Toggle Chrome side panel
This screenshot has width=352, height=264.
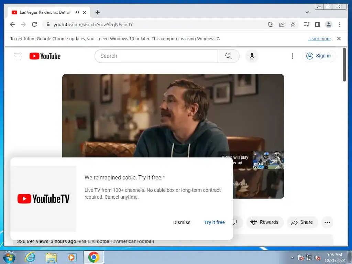(x=317, y=24)
